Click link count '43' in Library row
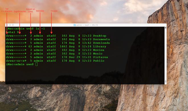 click(30, 46)
